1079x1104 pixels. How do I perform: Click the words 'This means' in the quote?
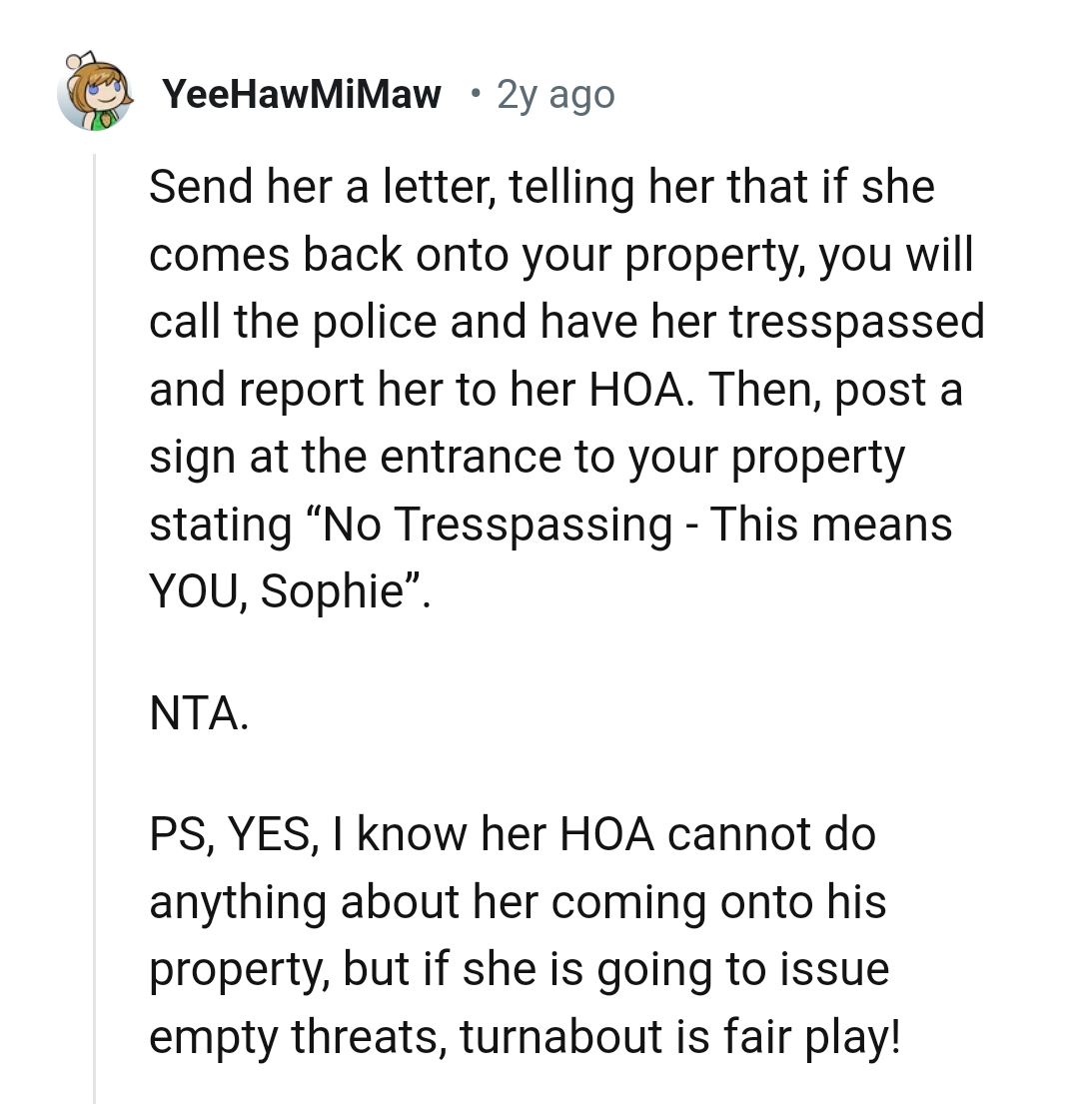point(830,525)
